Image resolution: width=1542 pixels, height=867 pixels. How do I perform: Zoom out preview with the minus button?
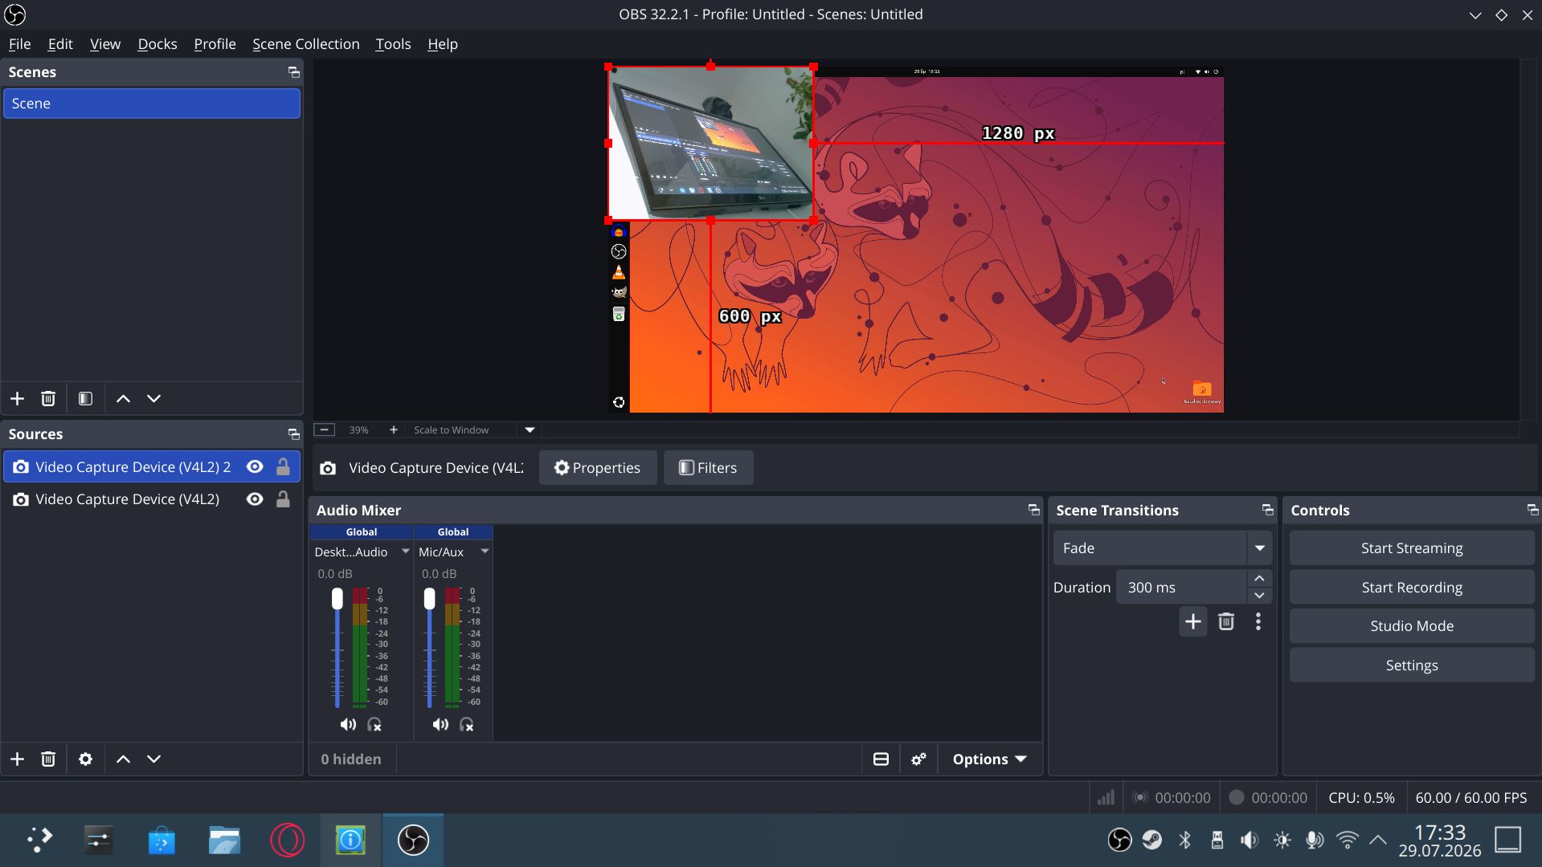(x=324, y=429)
